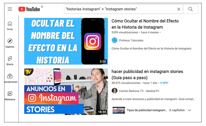The width and height of the screenshot is (206, 126).
Task: Open Shorts in the sidebar
Action: tap(10, 61)
